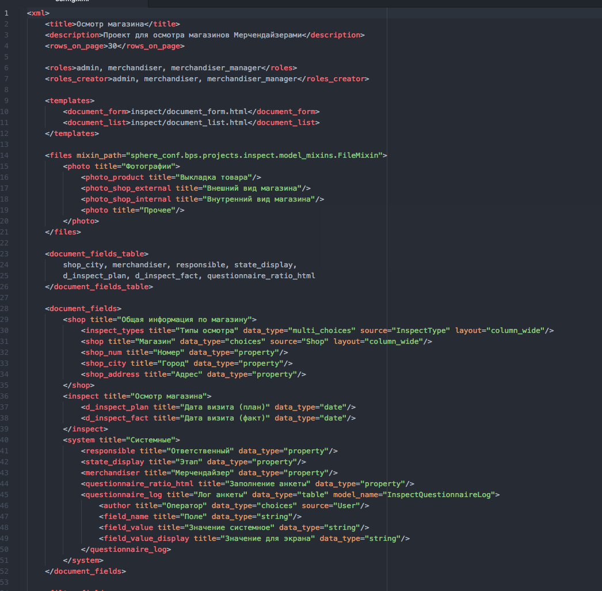This screenshot has height=591, width=602.
Task: Click the description text "Проект для осмотра магазинов Мерчендайзерами"
Action: point(203,35)
